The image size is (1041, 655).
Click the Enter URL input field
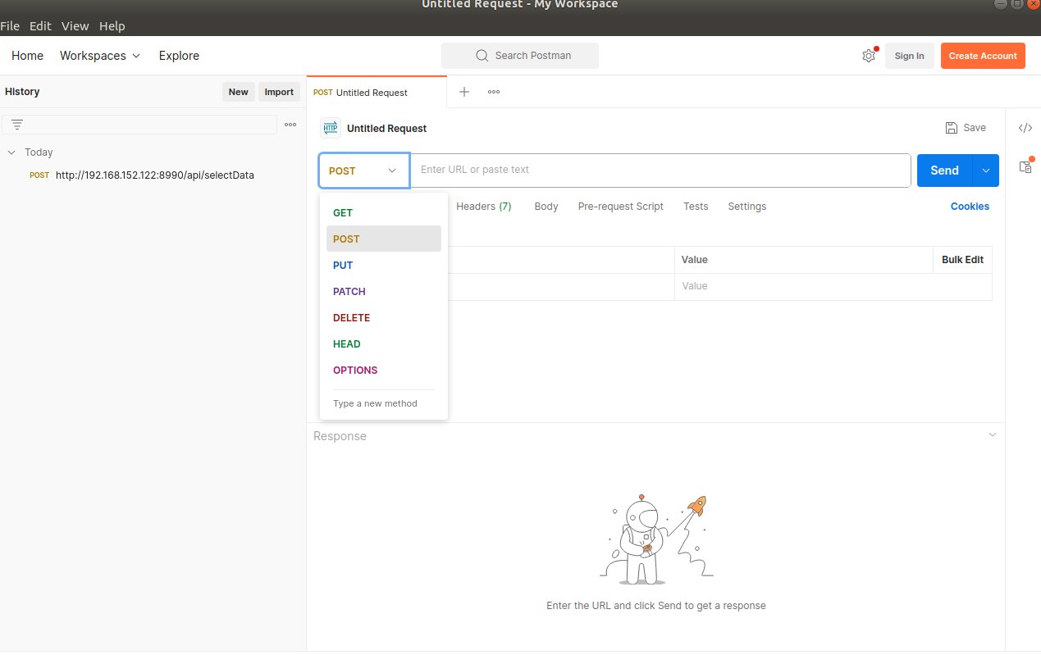point(660,171)
